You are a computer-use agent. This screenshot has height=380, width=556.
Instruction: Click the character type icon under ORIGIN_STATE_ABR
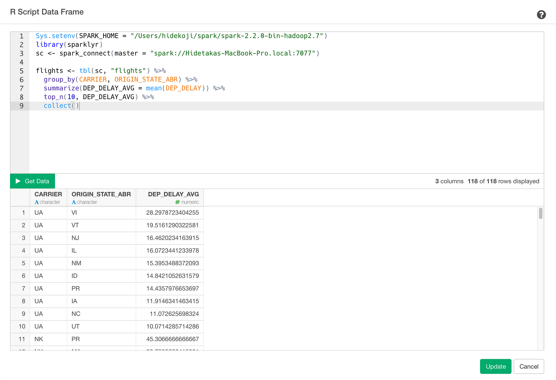pyautogui.click(x=74, y=202)
